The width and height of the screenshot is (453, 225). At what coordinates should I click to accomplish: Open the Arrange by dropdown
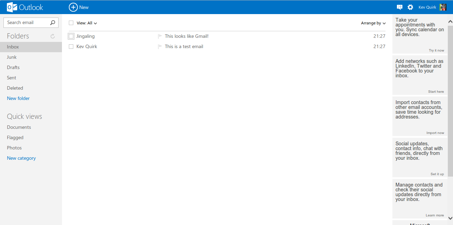click(x=373, y=23)
